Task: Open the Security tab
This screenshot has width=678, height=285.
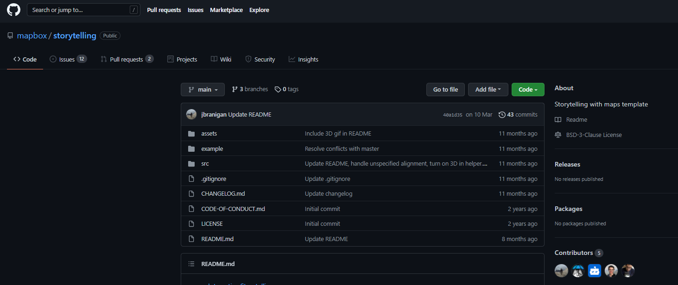Action: point(260,59)
